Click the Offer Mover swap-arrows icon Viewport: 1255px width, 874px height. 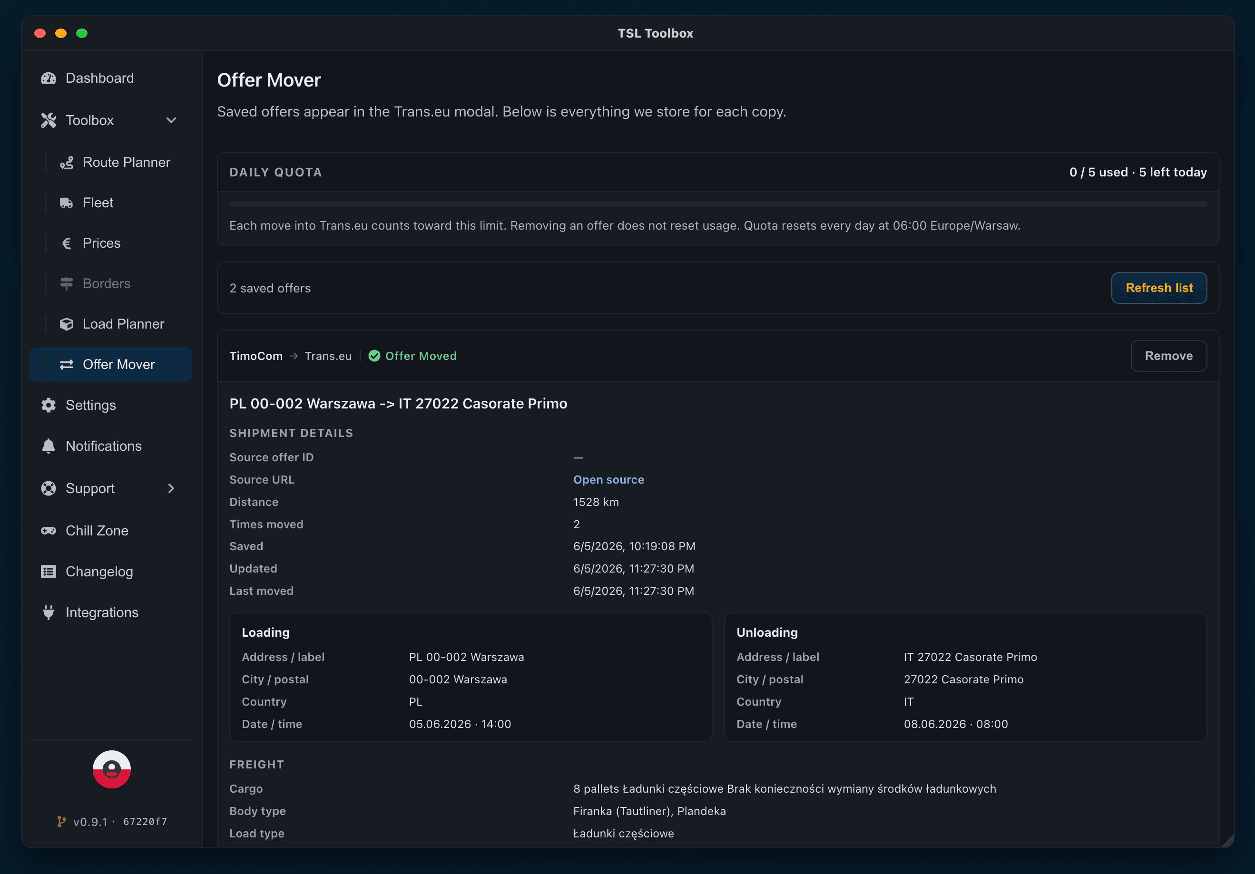coord(67,364)
